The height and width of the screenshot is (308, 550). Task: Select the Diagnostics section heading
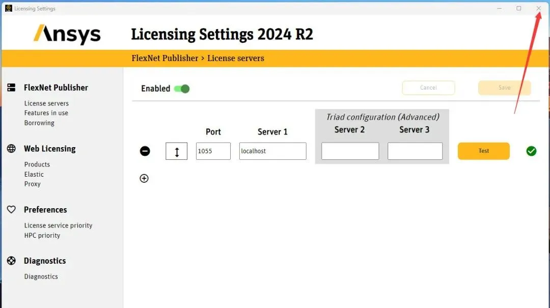[x=45, y=261]
